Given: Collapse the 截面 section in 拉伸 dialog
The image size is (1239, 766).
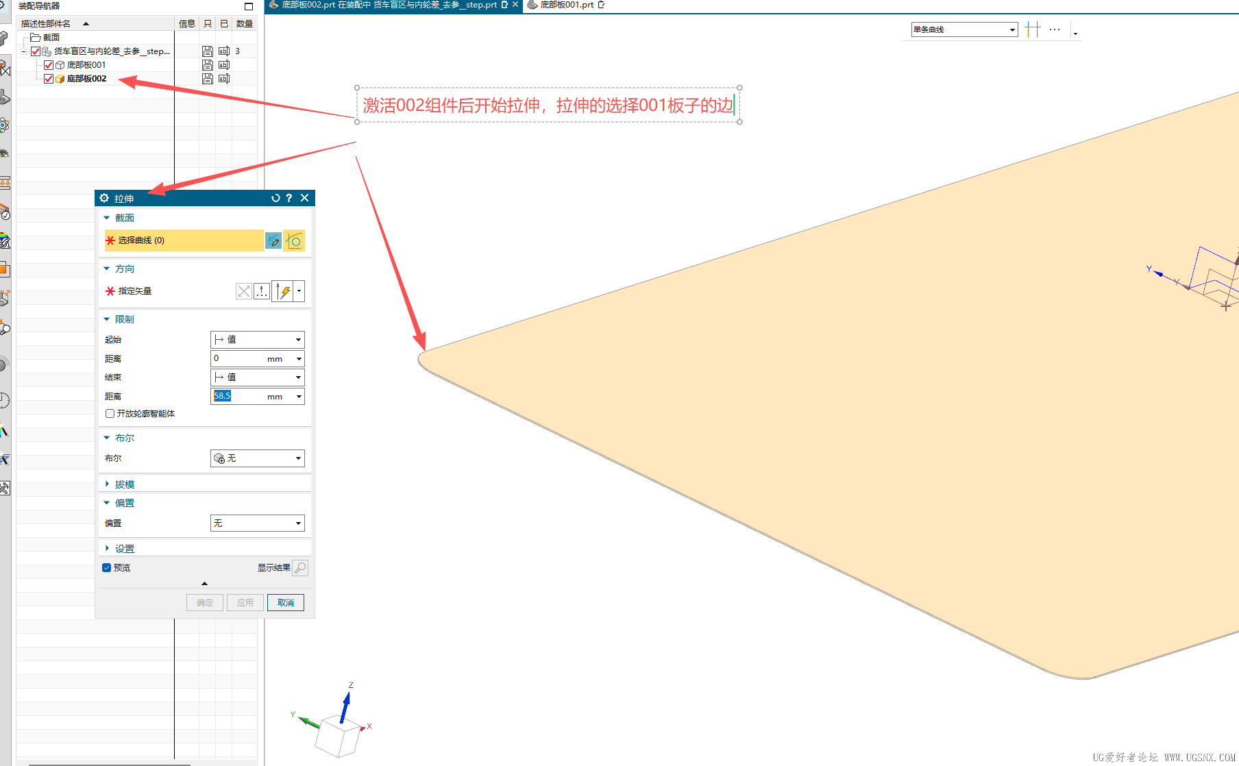Looking at the screenshot, I should (107, 218).
